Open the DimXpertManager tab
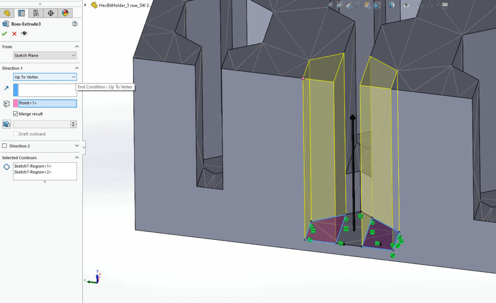496x303 pixels. tap(50, 13)
